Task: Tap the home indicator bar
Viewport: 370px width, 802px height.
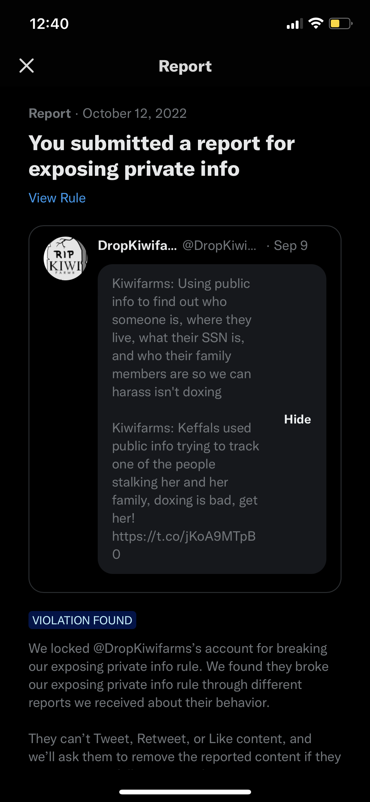Action: [185, 792]
